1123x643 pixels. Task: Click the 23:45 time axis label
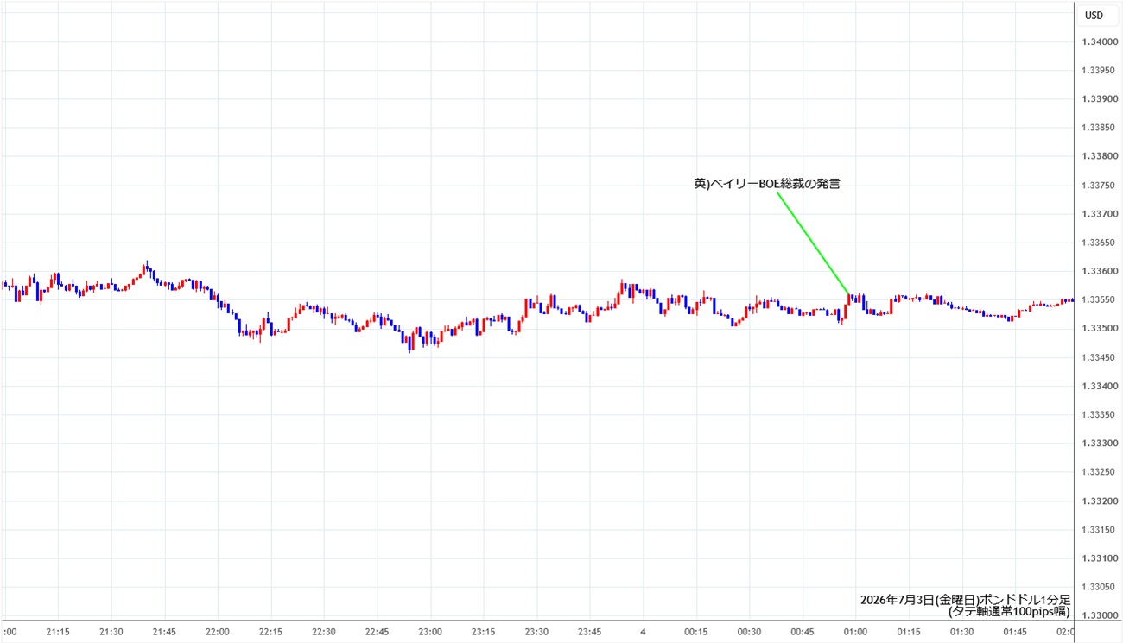[x=589, y=632]
